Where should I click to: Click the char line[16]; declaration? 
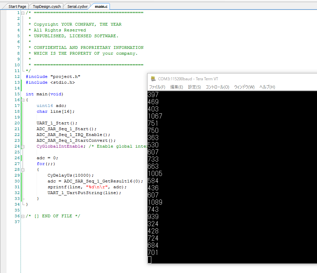tap(55, 112)
